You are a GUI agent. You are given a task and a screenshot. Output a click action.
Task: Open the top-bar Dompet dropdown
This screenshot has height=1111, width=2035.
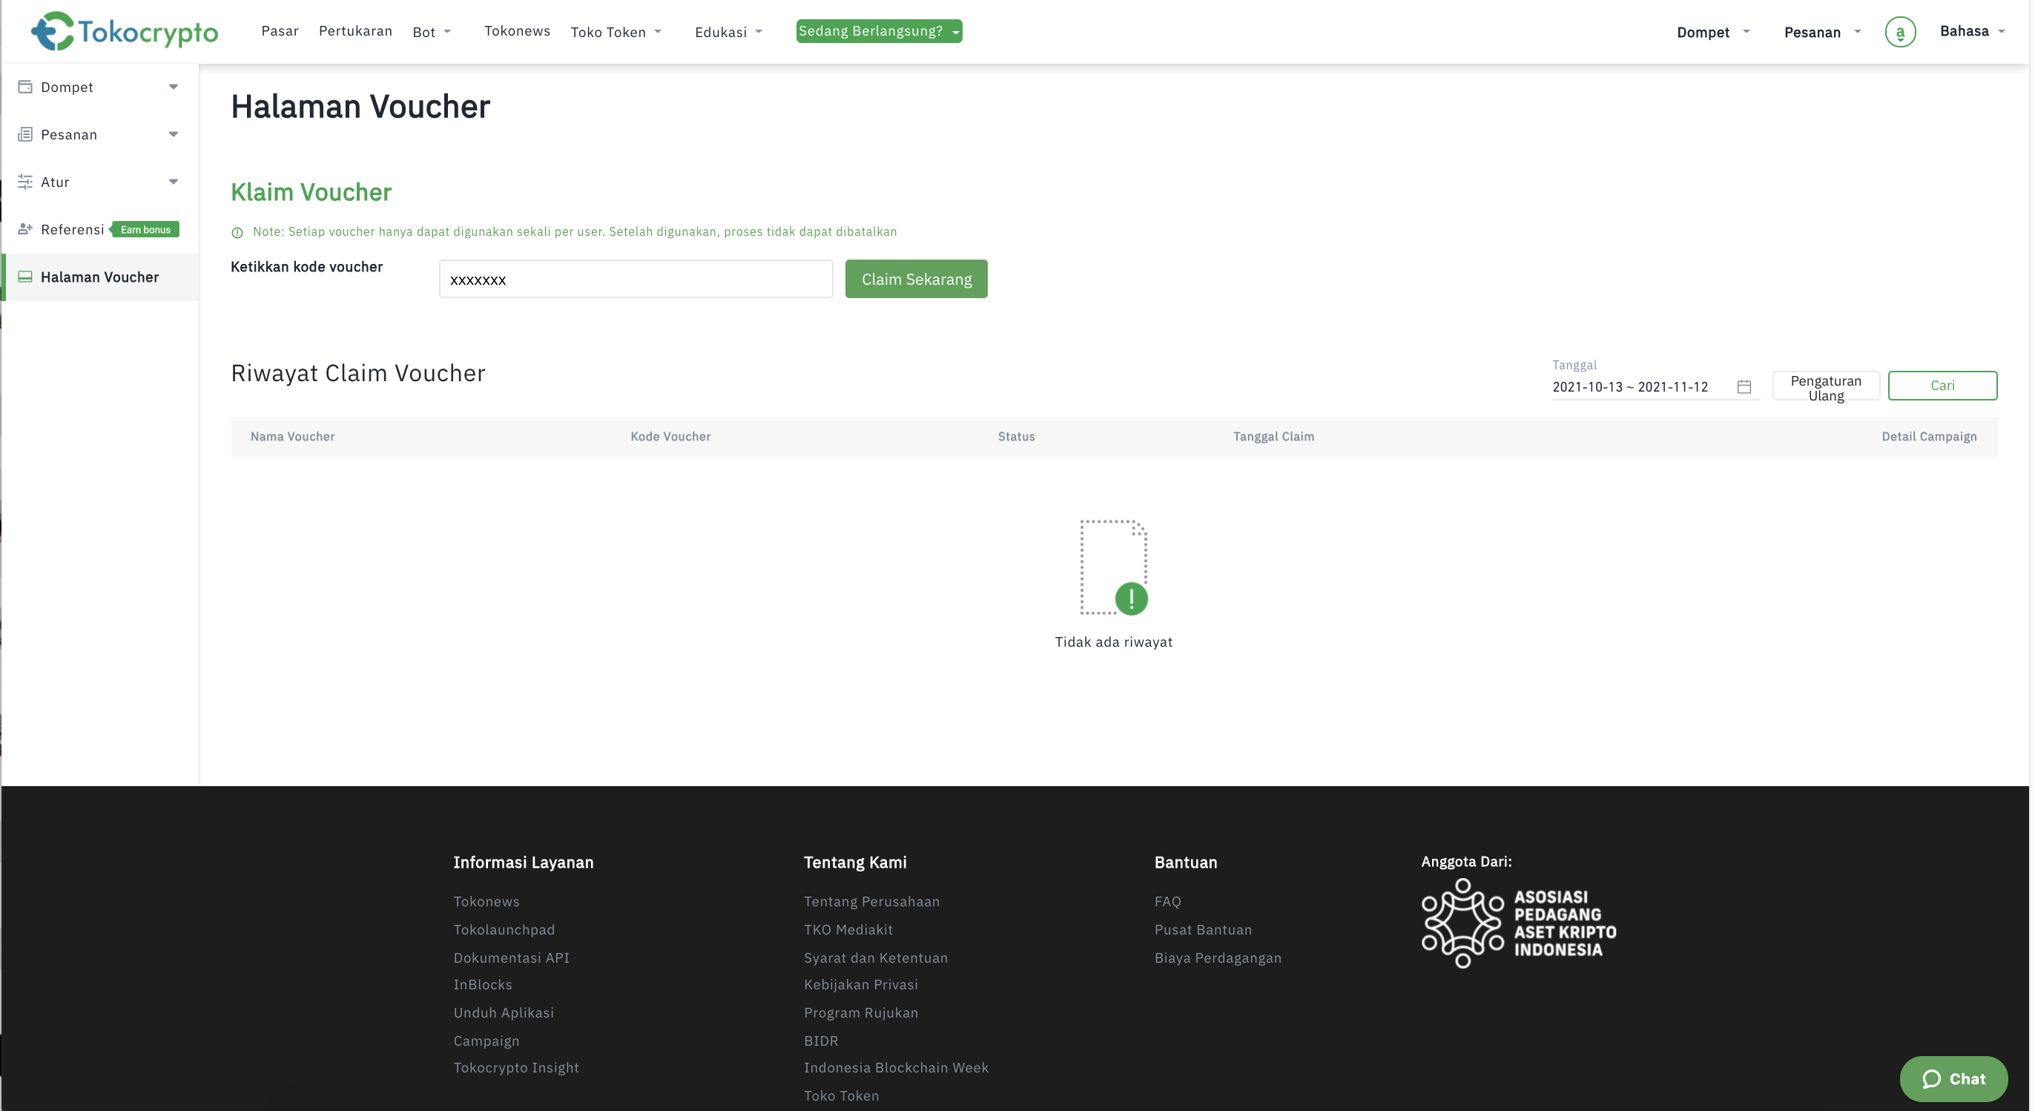click(x=1713, y=32)
